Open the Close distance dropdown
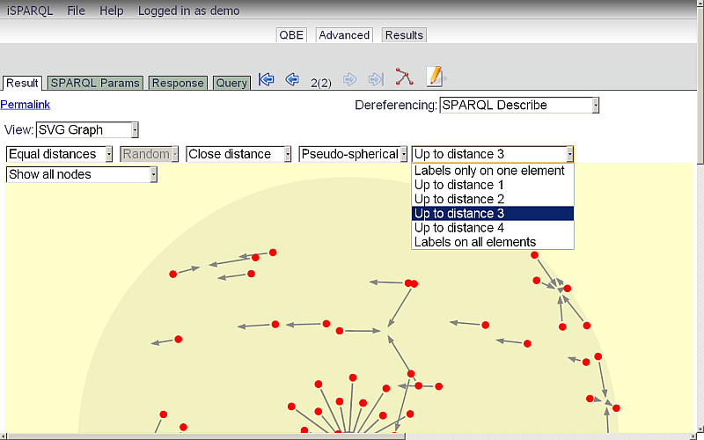Screen dimensions: 704x440 tap(238, 155)
